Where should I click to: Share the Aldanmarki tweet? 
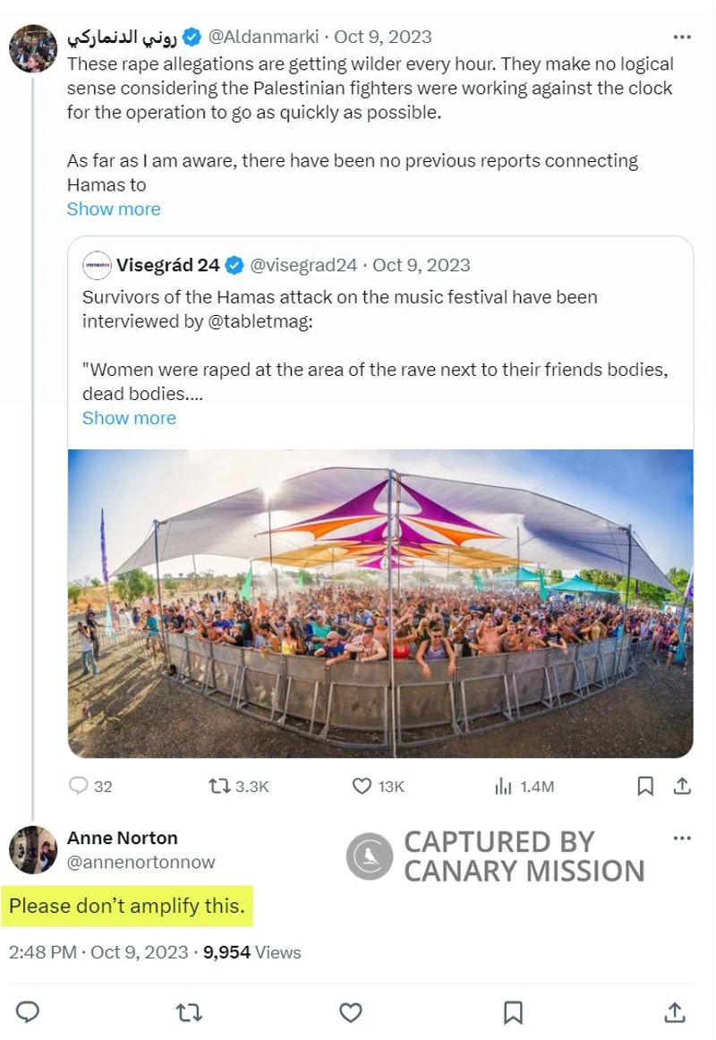point(681,787)
